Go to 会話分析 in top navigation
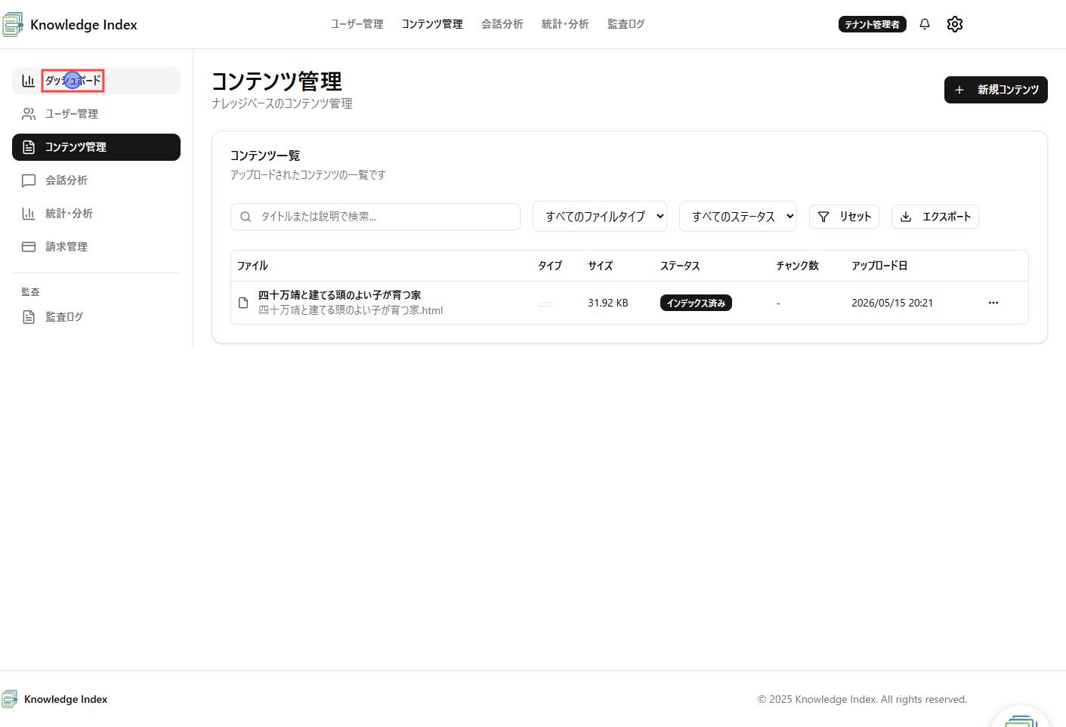The width and height of the screenshot is (1066, 727). pos(502,24)
